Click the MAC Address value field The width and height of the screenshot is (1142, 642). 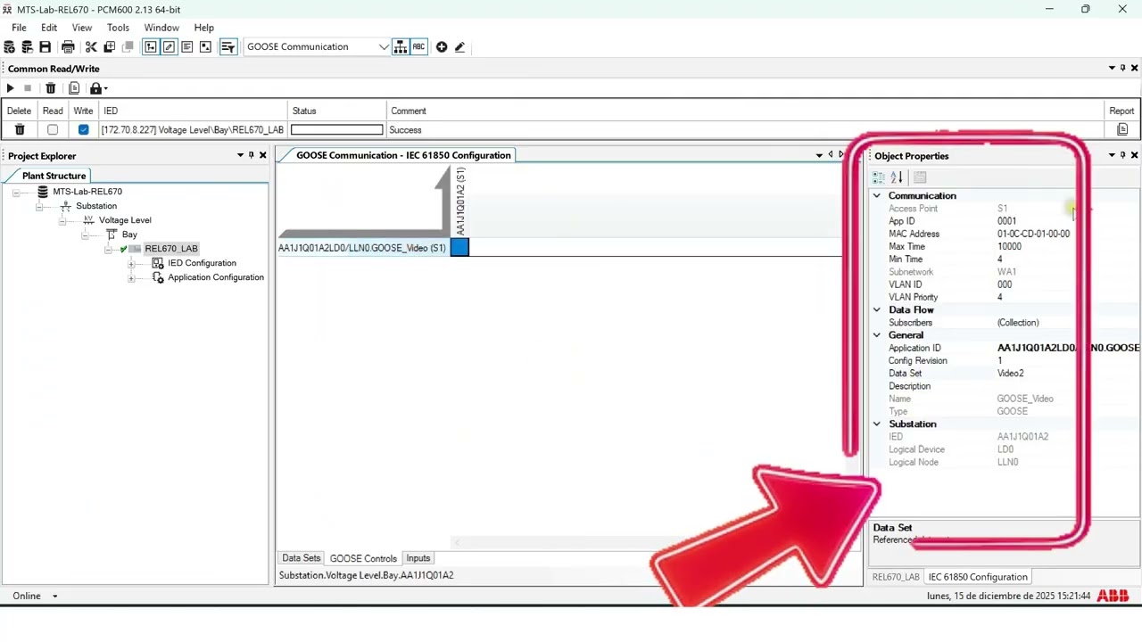pyautogui.click(x=1033, y=235)
